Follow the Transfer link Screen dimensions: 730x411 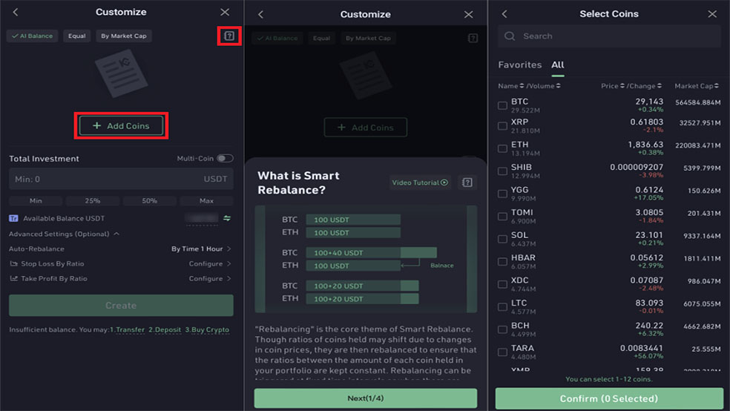pyautogui.click(x=130, y=330)
